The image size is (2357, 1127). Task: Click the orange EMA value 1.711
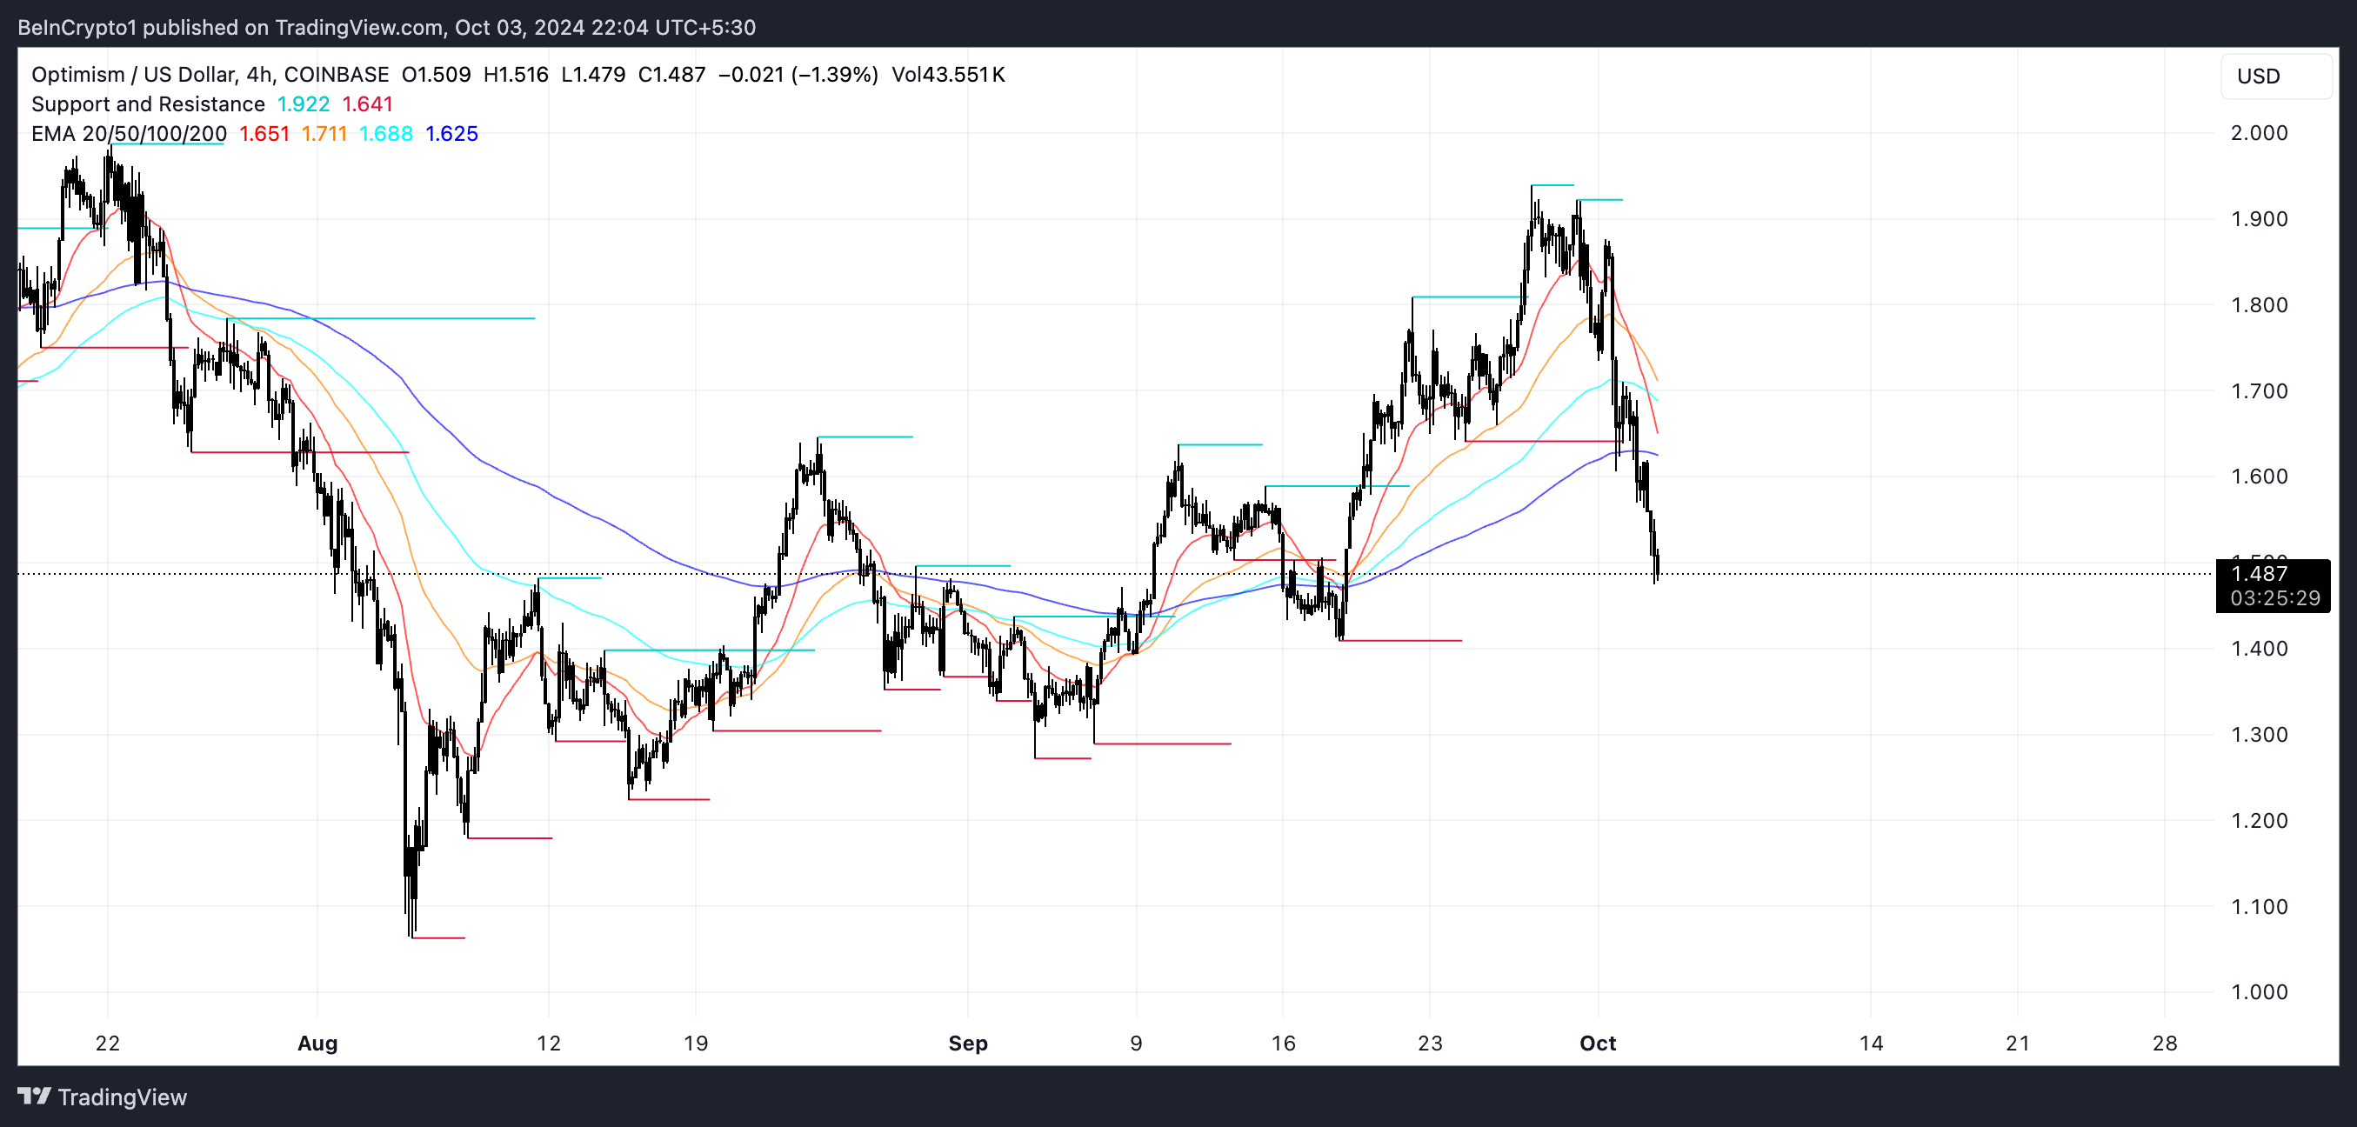(324, 134)
